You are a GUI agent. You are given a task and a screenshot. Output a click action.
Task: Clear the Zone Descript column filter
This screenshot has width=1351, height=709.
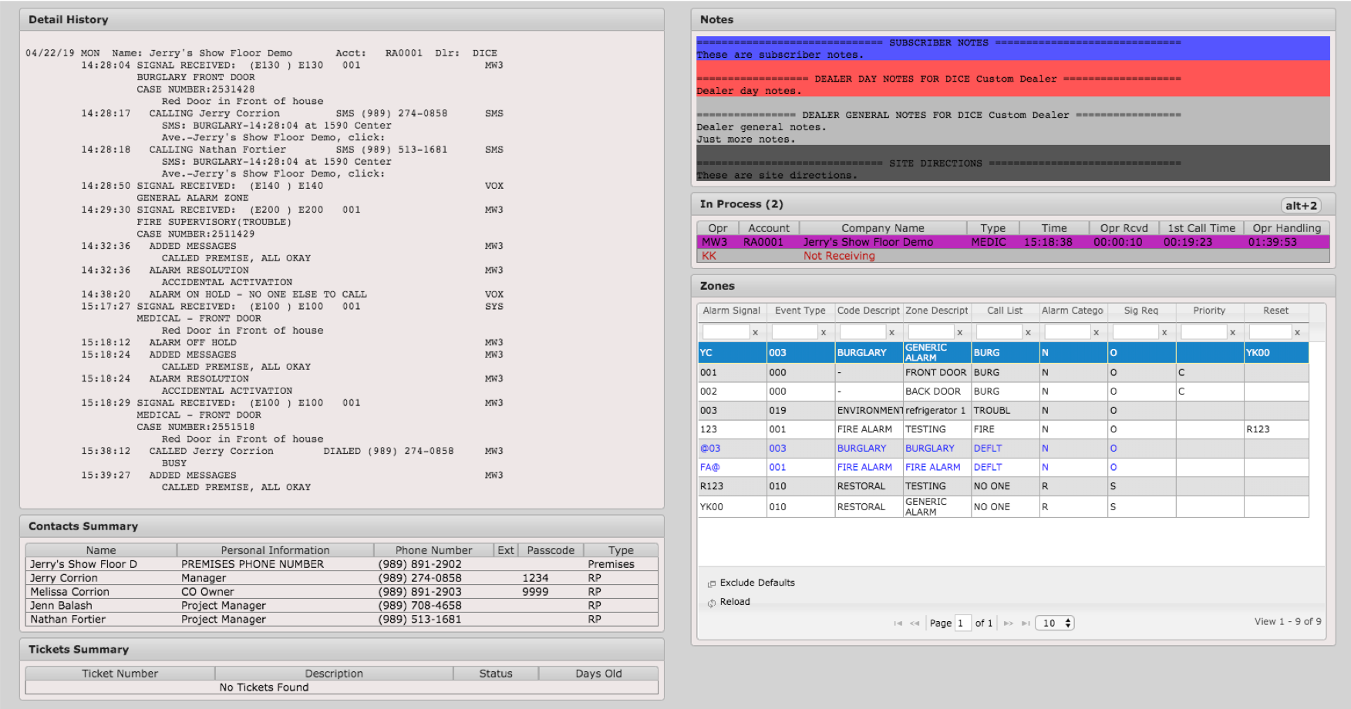coord(961,331)
